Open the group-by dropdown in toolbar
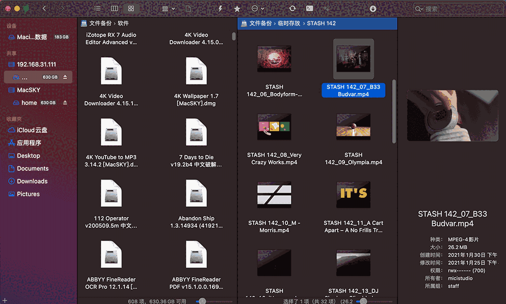506x304 pixels. click(168, 9)
